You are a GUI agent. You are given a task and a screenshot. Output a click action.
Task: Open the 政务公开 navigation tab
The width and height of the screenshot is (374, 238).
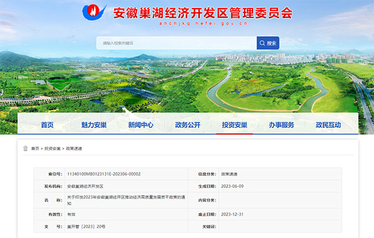188,125
